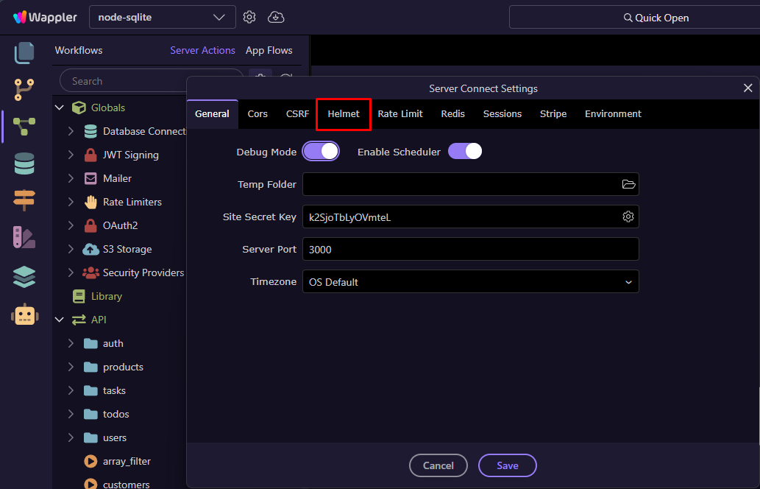Open the Git branch manager icon

[x=24, y=90]
